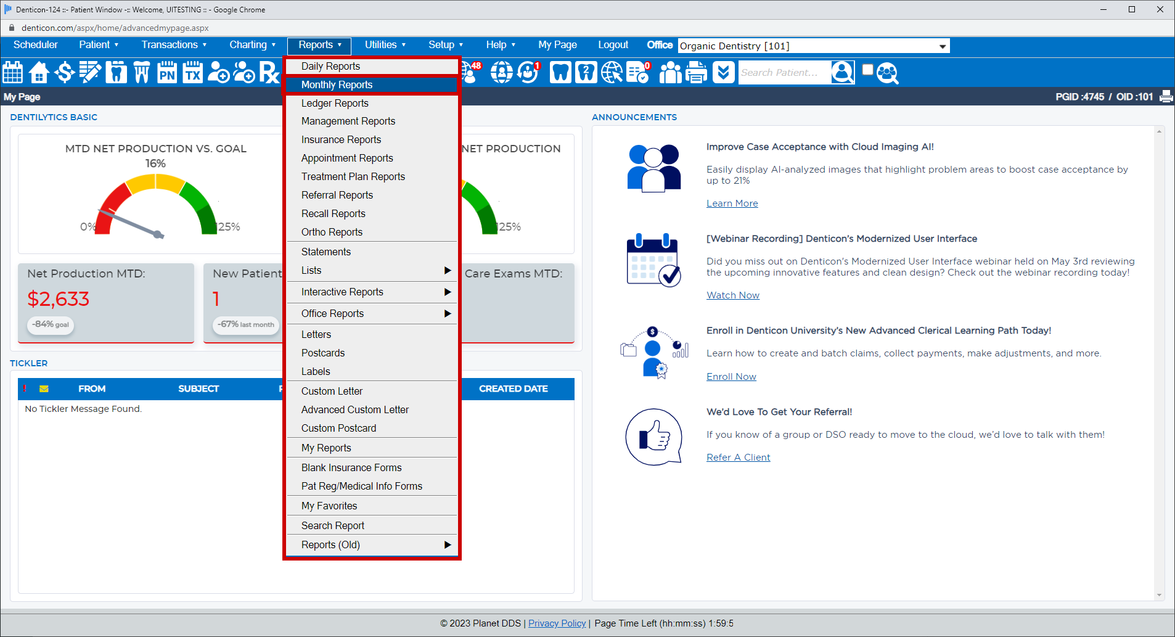Click the printer icon in the toolbar

(x=697, y=72)
